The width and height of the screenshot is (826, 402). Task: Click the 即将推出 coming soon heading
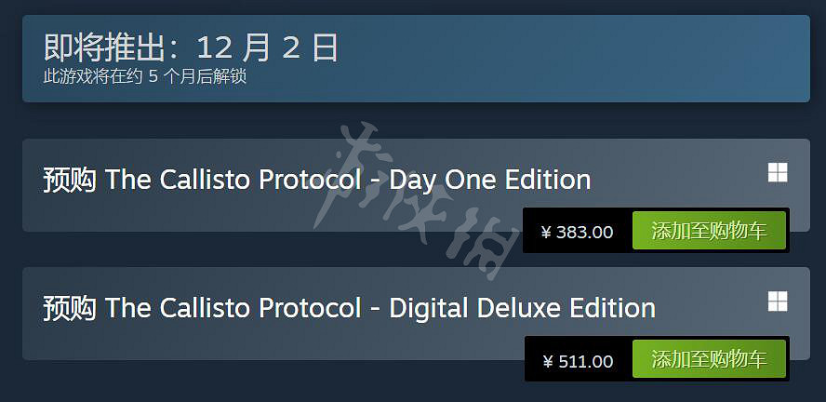click(102, 47)
